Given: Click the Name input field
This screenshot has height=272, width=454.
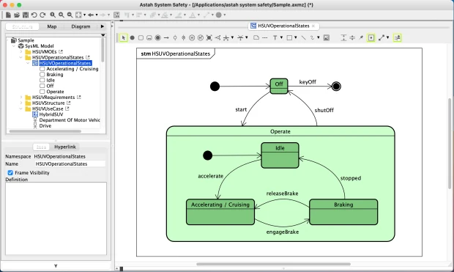Looking at the screenshot, I should pyautogui.click(x=70, y=164).
